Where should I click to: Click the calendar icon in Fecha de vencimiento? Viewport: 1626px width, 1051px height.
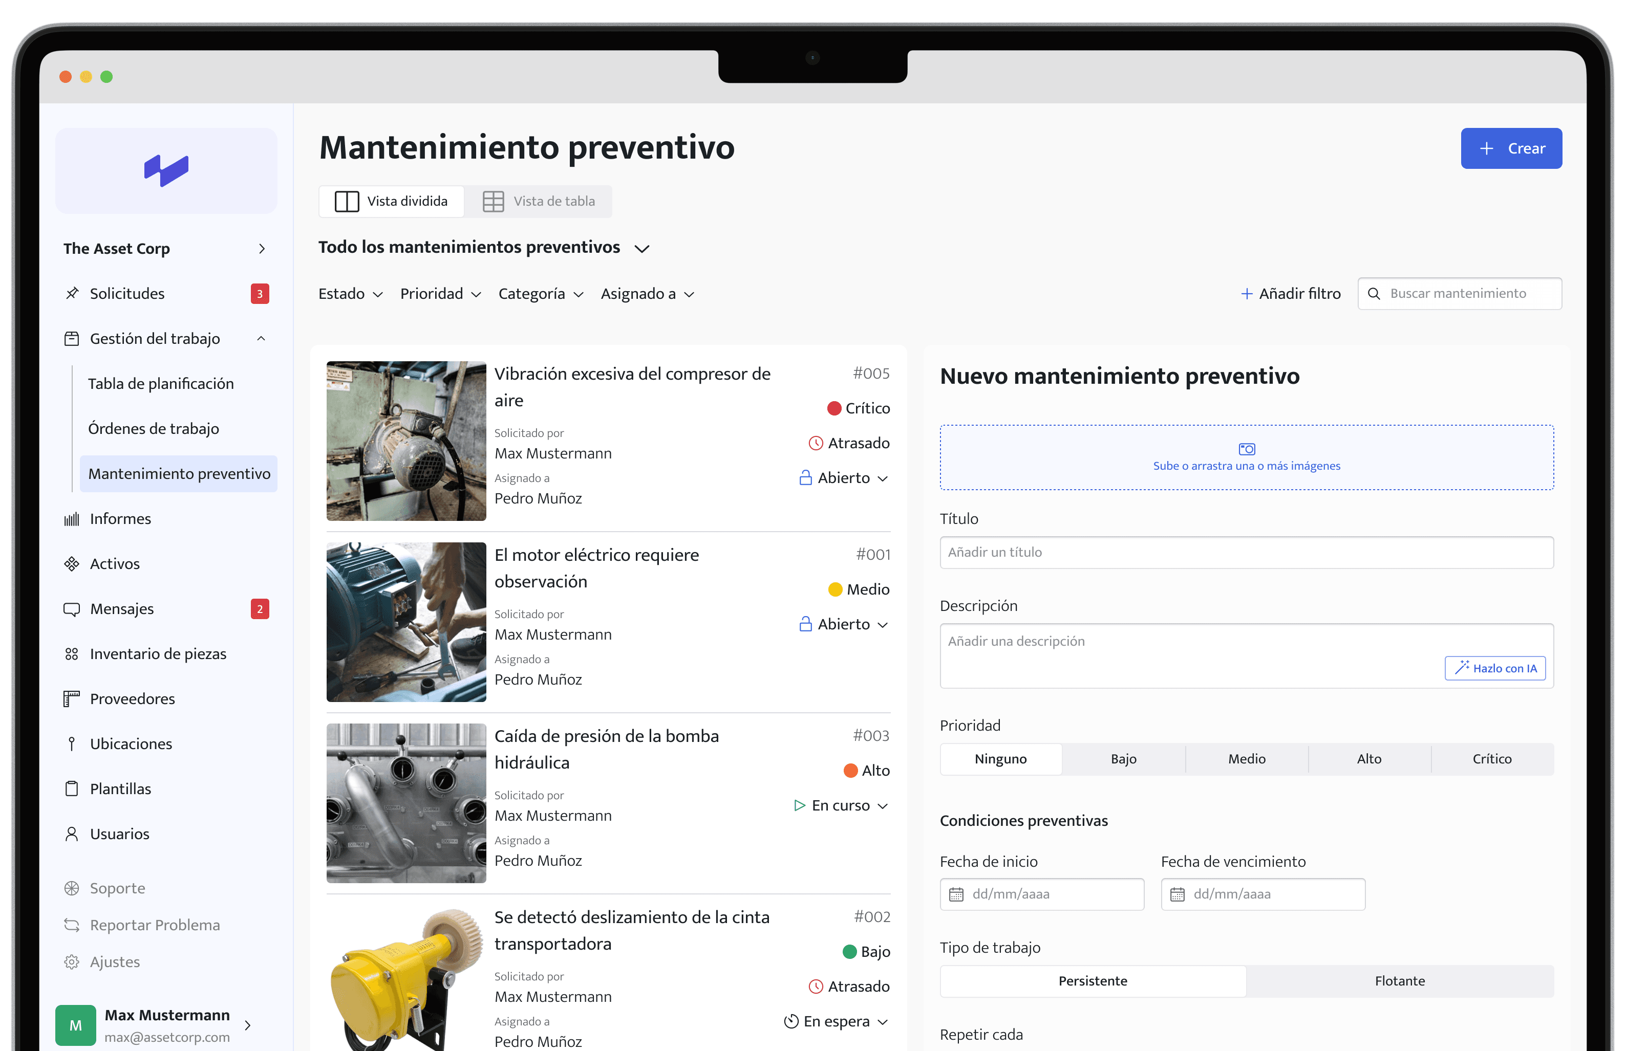(1178, 894)
